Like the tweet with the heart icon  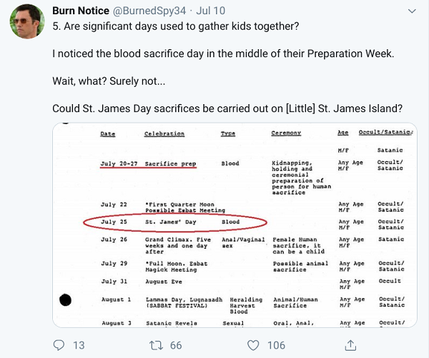pyautogui.click(x=252, y=345)
